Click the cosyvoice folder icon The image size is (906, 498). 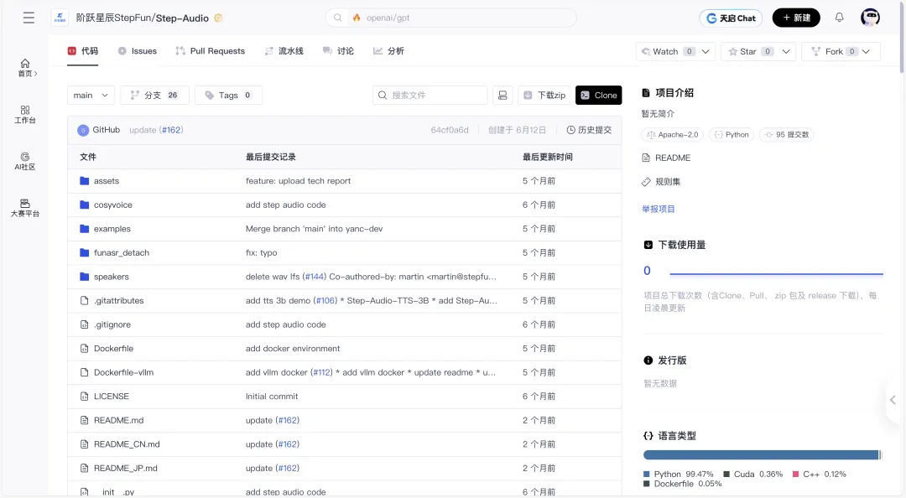(x=85, y=205)
